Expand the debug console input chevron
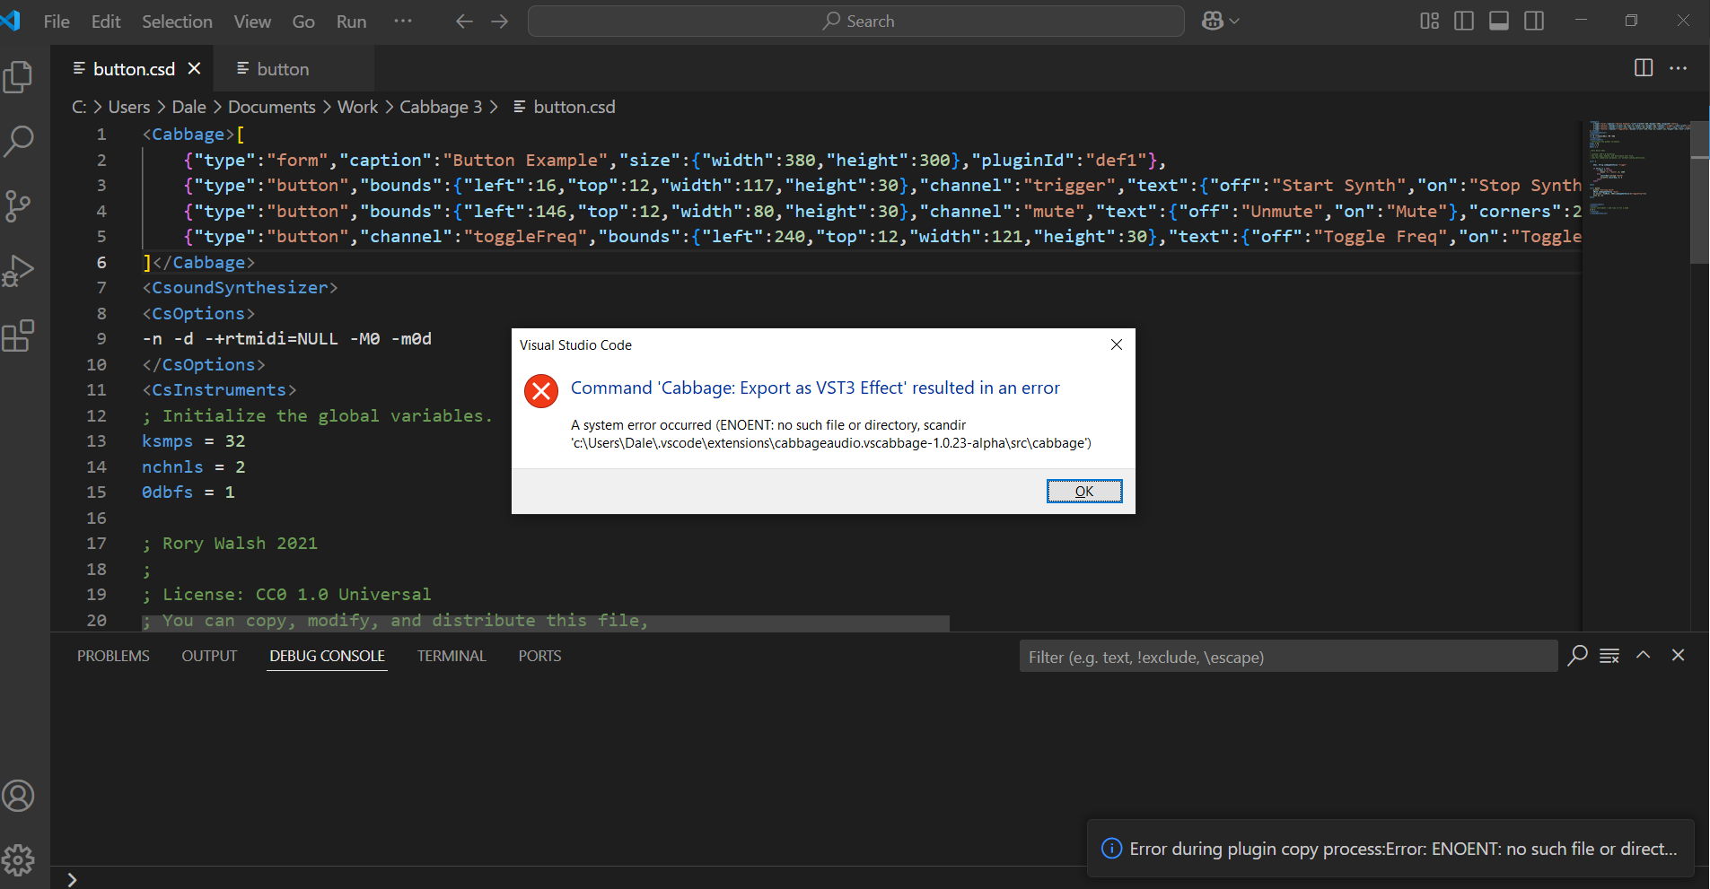Screen dimensions: 1710x889 (72, 880)
